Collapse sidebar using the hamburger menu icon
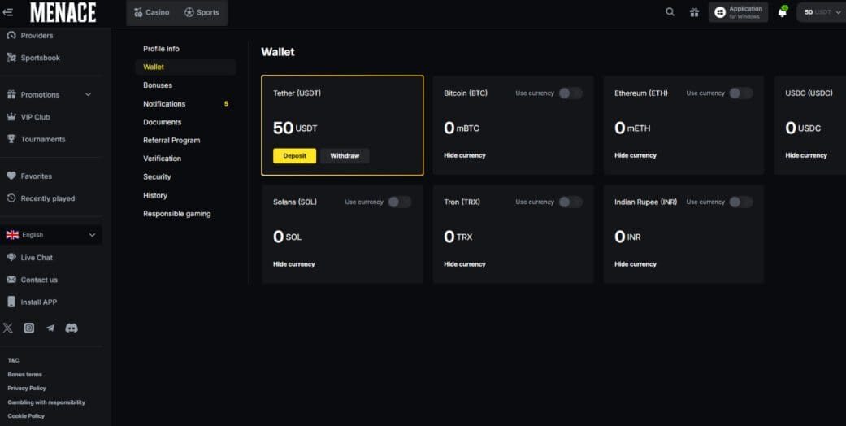Image resolution: width=846 pixels, height=426 pixels. [8, 12]
